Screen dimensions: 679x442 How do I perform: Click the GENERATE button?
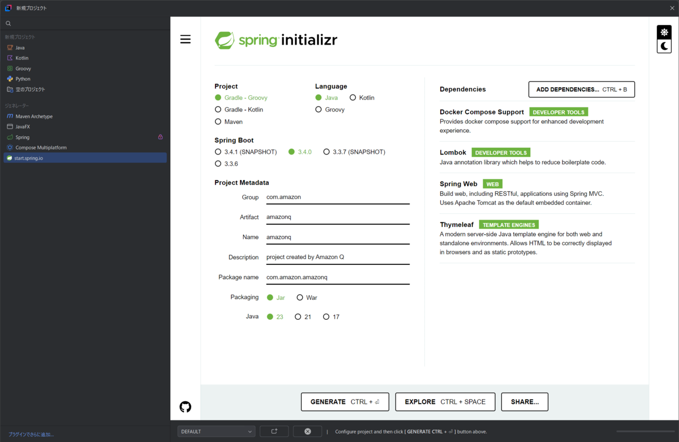(345, 402)
